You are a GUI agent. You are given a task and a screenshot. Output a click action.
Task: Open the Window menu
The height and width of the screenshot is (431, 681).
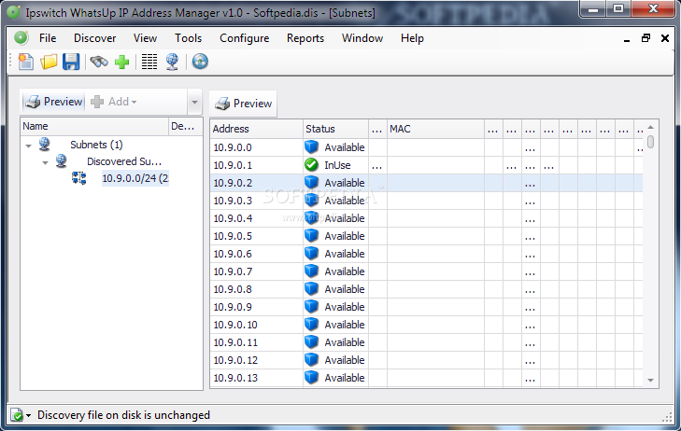(362, 38)
